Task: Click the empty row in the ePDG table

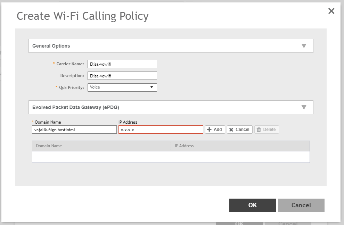Action: pyautogui.click(x=171, y=157)
